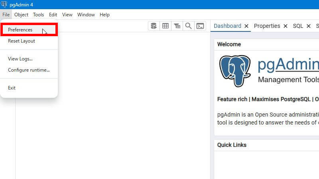The image size is (319, 179).
Task: Open Configure runtime... menu entry
Action: tap(29, 70)
